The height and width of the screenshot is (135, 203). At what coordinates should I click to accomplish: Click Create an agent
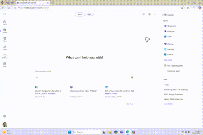pyautogui.click(x=174, y=71)
